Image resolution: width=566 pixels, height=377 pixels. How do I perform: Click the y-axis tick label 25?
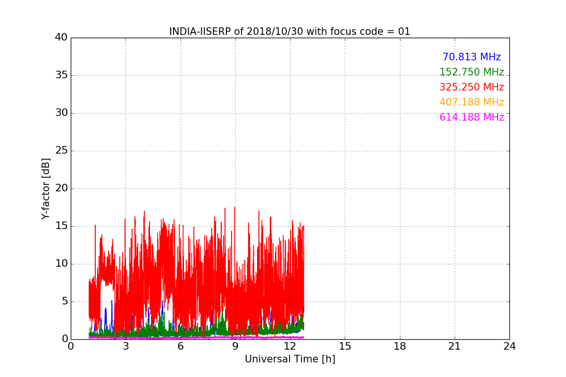pos(61,151)
